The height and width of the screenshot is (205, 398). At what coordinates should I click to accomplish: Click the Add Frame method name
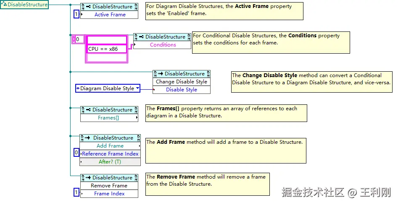click(110, 146)
